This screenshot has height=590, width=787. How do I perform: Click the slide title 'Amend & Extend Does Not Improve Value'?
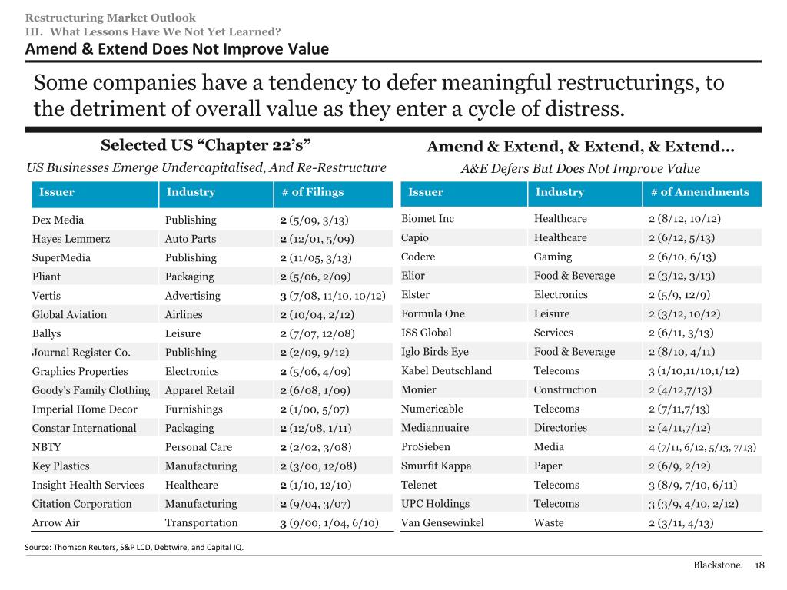(x=177, y=49)
